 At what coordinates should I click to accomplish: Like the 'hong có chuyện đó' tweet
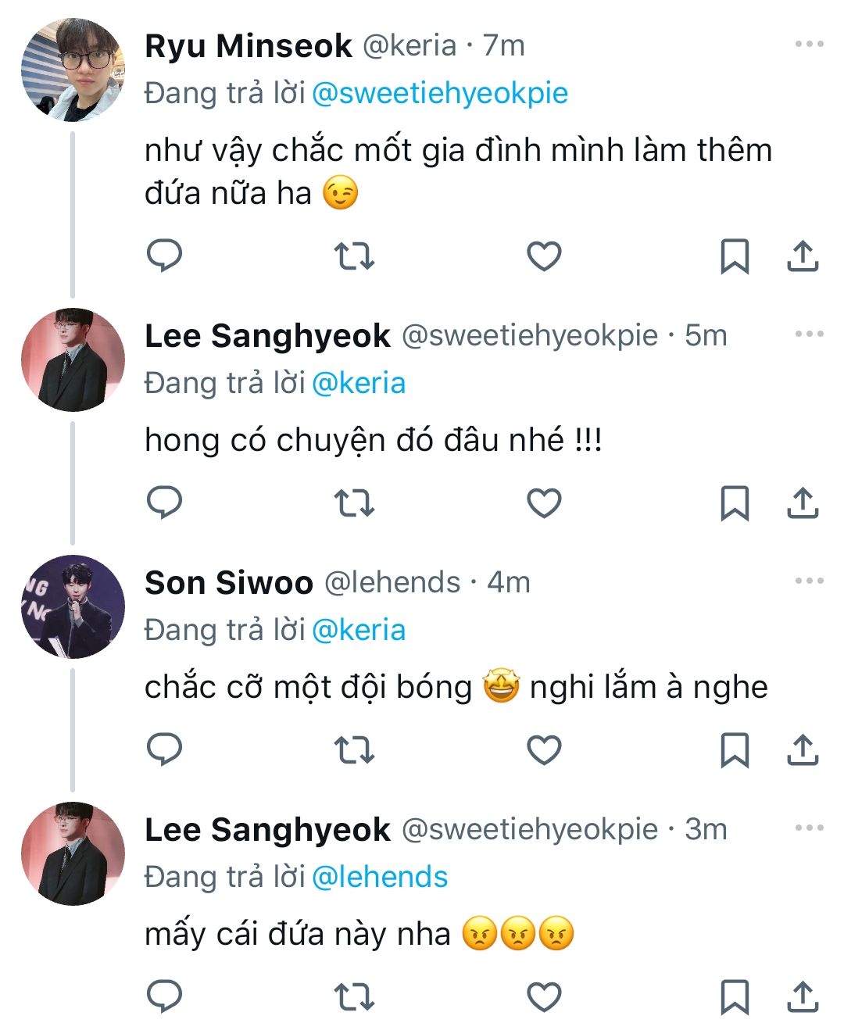[x=544, y=502]
